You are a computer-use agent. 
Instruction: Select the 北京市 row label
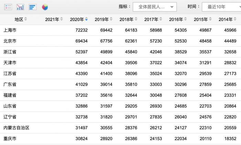[10, 41]
